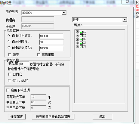
Task: Enable the 启用下单选项 checkbox
Action: point(8,90)
